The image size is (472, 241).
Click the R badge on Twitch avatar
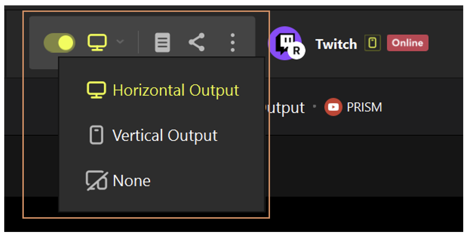click(296, 51)
